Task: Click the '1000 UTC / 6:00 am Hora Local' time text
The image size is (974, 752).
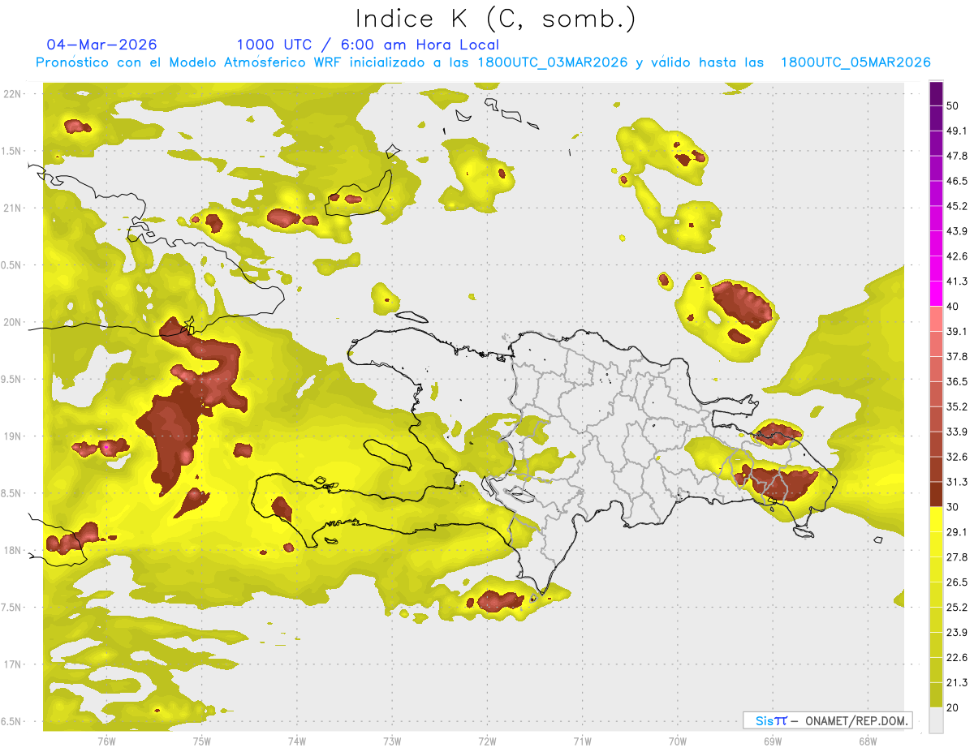Action: click(368, 45)
